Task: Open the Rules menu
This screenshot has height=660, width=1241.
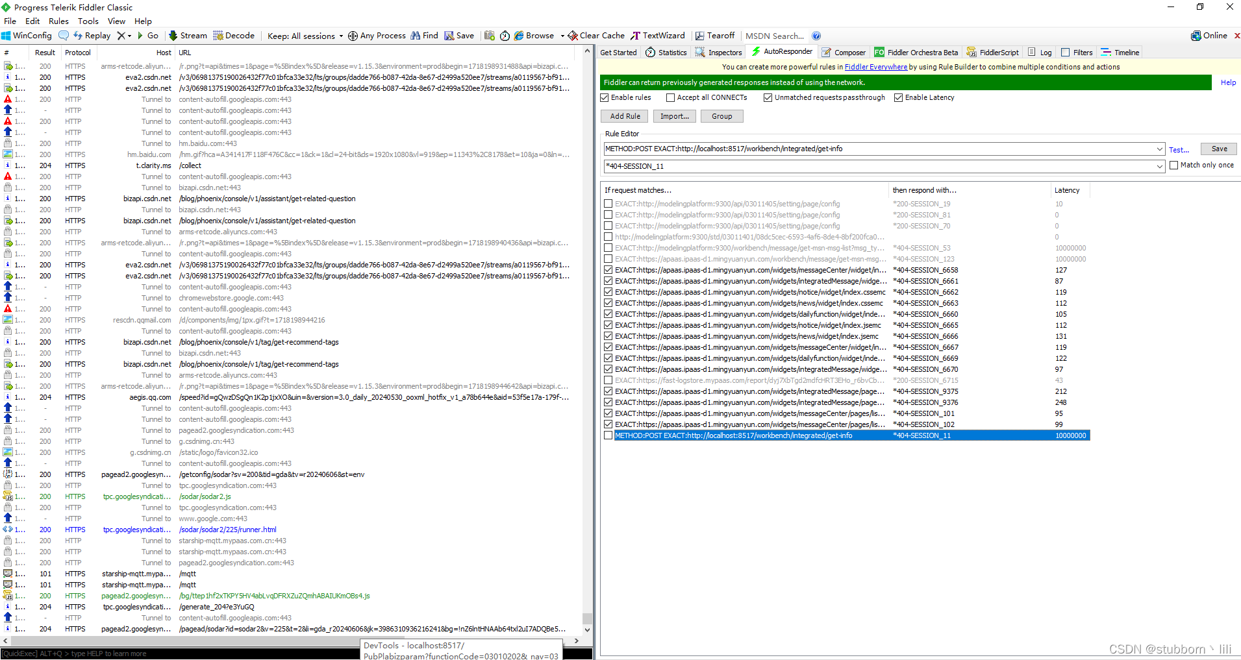Action: (x=58, y=21)
